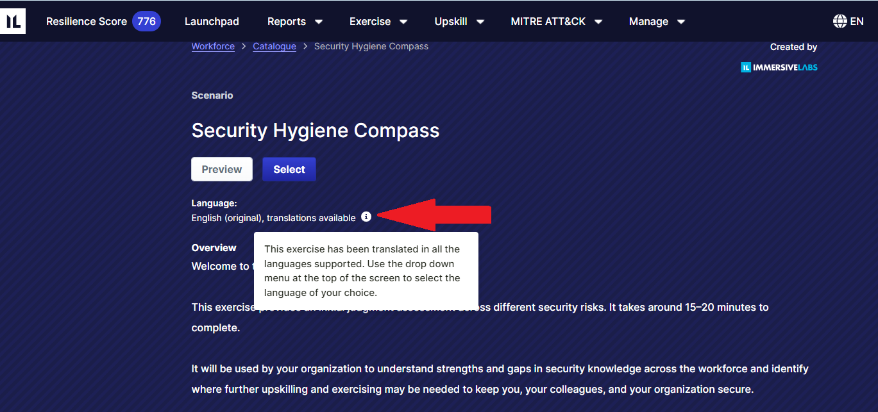Click the Security Hygiene Compass page heading

pyautogui.click(x=316, y=131)
